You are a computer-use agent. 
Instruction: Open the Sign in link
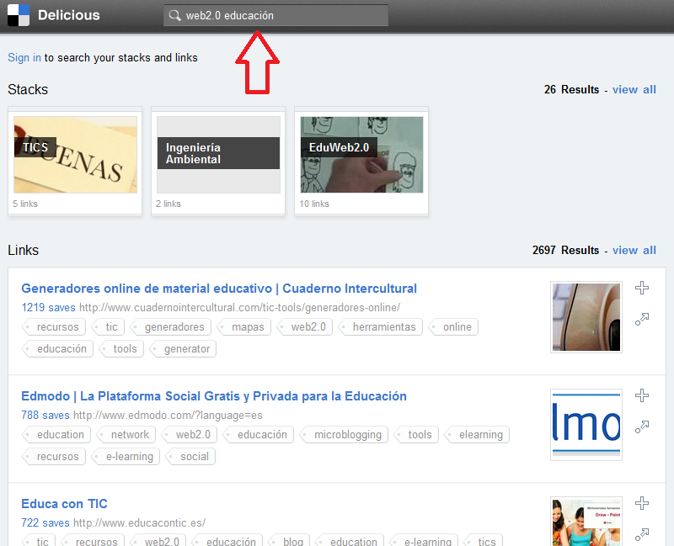click(24, 57)
